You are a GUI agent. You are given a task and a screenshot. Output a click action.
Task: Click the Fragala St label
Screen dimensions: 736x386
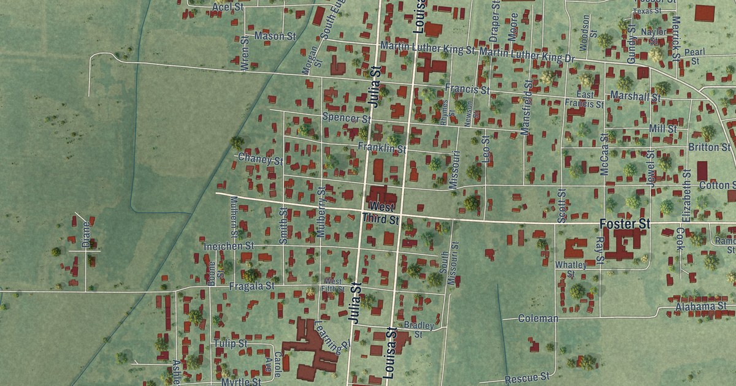252,286
